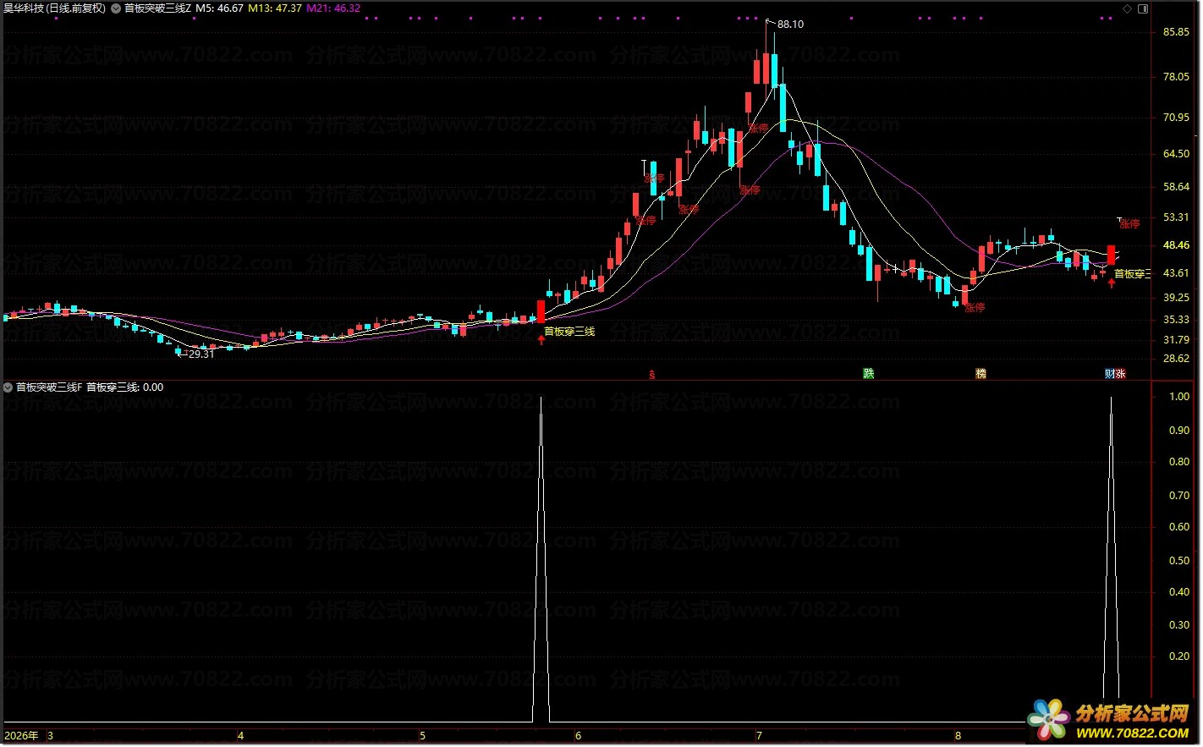This screenshot has width=1203, height=747.
Task: Expand the sub-chart 首板突破三线F dropdown arrow
Action: point(8,387)
